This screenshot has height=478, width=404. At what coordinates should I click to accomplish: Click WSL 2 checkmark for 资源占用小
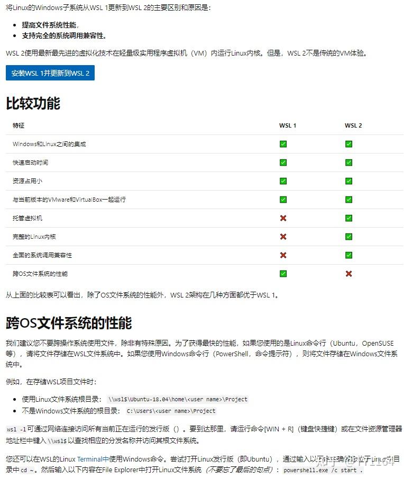(x=348, y=181)
